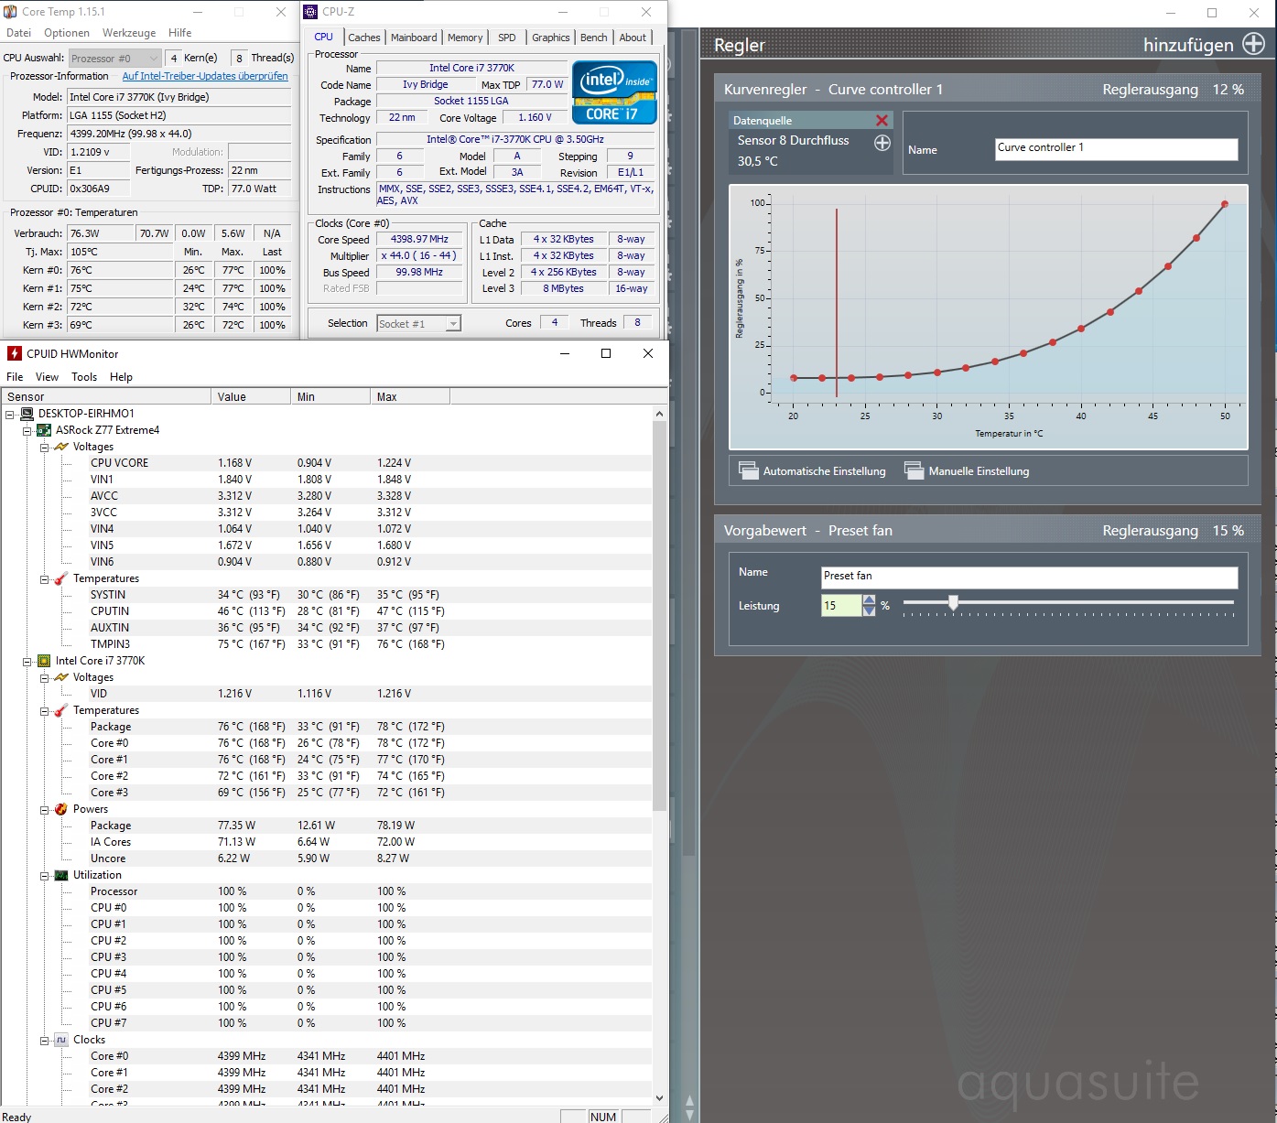Add data source with Sensor 8 plus icon
This screenshot has width=1277, height=1123.
click(x=882, y=143)
